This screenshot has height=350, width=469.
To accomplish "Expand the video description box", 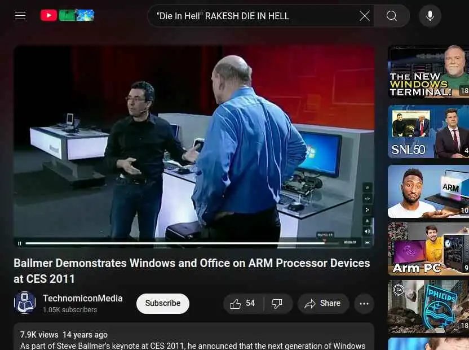I will pyautogui.click(x=194, y=336).
